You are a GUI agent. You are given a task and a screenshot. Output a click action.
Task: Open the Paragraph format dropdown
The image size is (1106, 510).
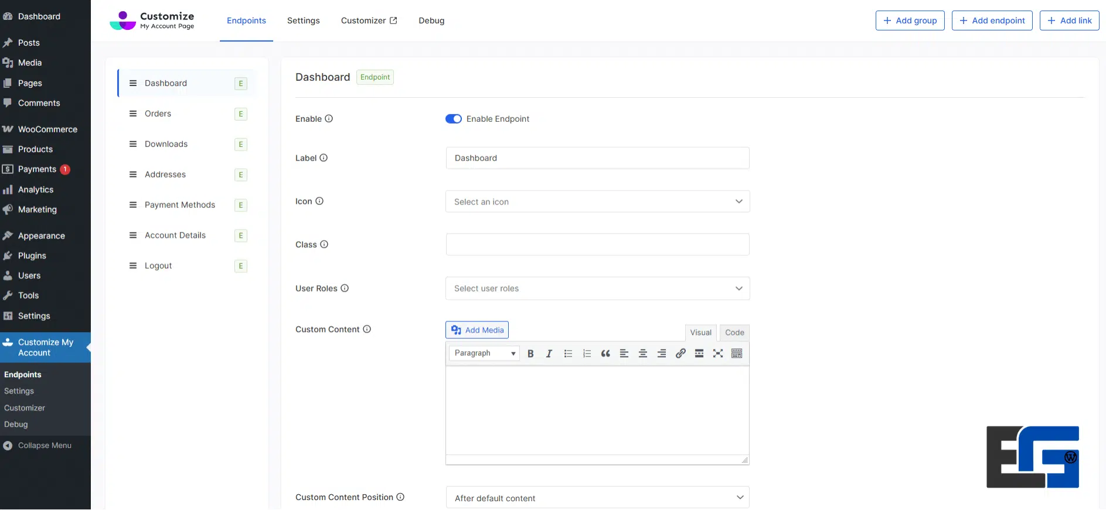click(x=484, y=354)
